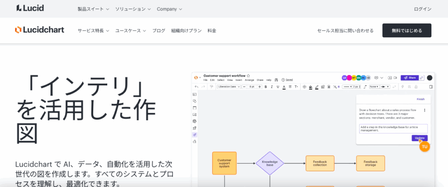The height and width of the screenshot is (187, 448).
Task: Click the line shape elbow icon
Action: [x=365, y=87]
